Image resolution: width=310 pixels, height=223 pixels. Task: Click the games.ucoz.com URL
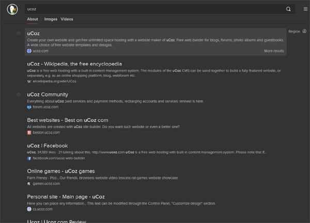pos(47,184)
